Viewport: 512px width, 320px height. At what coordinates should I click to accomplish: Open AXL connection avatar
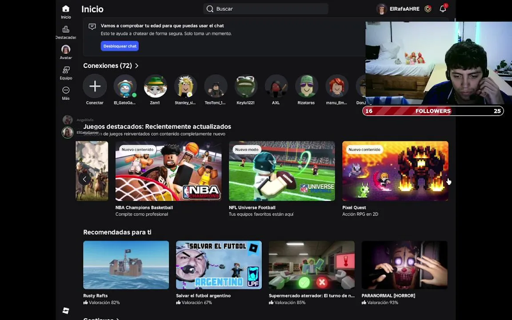click(276, 86)
